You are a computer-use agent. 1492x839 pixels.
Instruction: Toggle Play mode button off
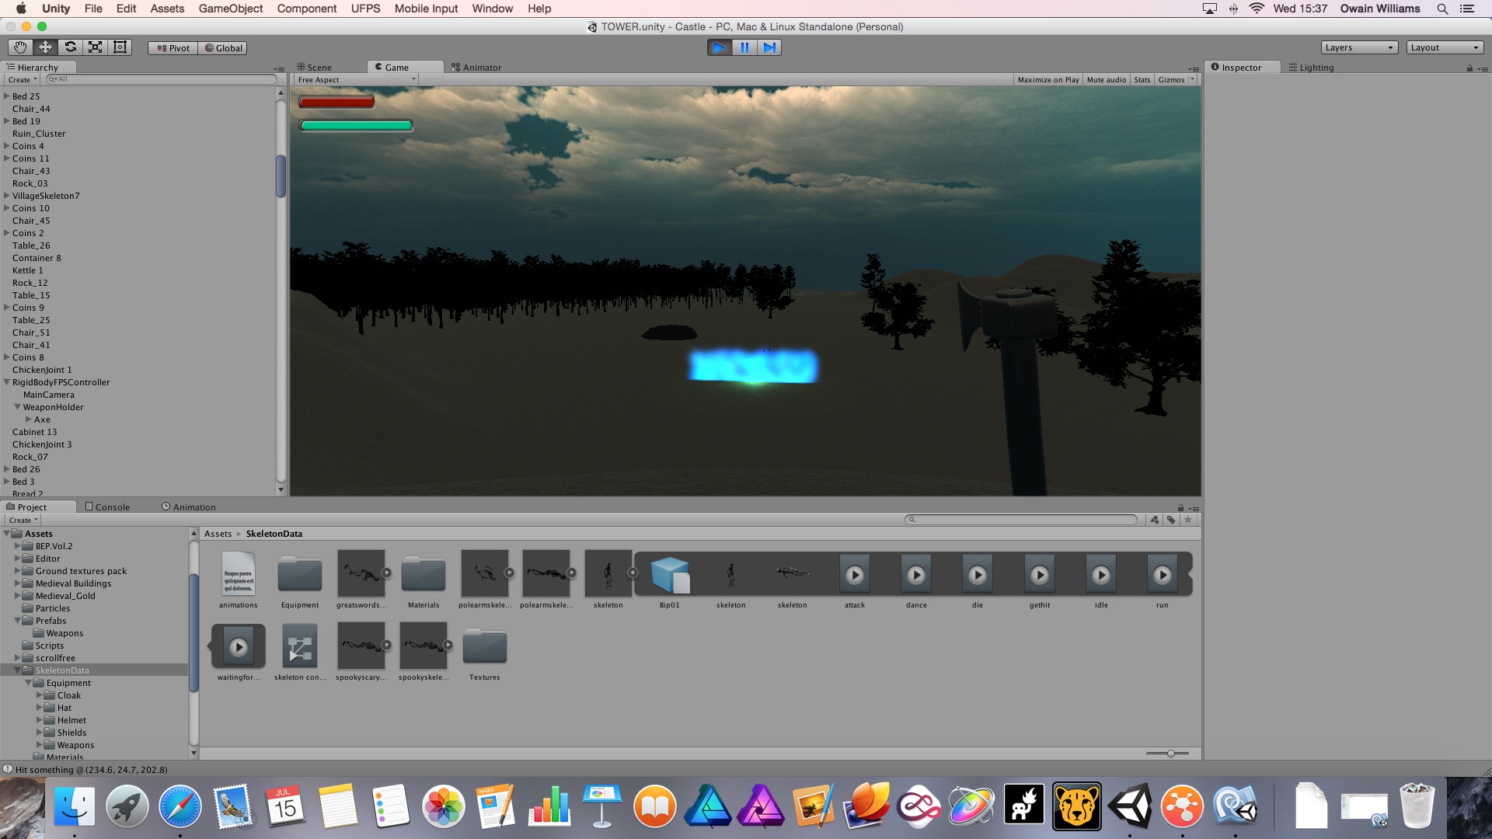[720, 47]
